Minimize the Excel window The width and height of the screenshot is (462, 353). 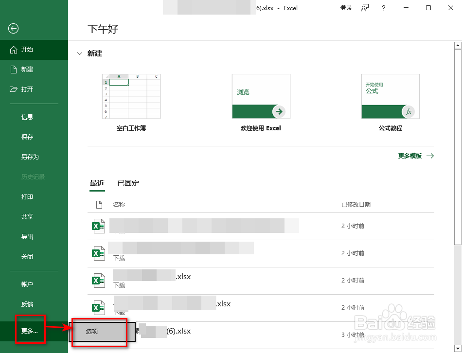pos(406,8)
